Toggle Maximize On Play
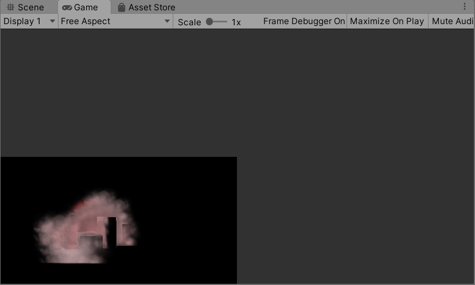Viewport: 475px width, 285px height. point(387,21)
